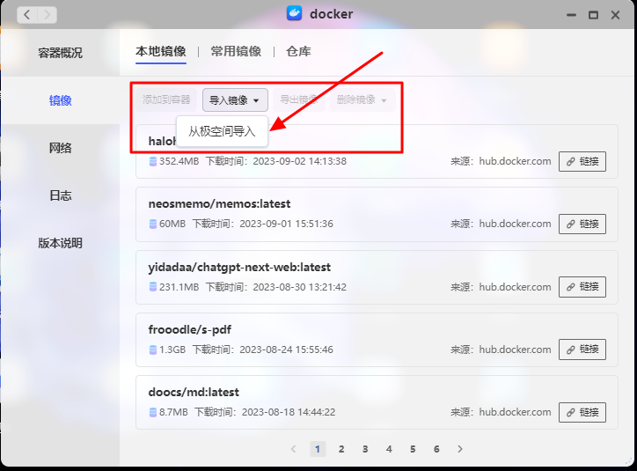Maximize the docker window
The height and width of the screenshot is (471, 637).
[x=594, y=15]
